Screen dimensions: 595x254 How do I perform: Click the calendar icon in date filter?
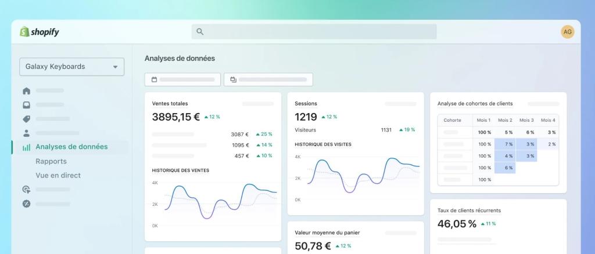(154, 79)
